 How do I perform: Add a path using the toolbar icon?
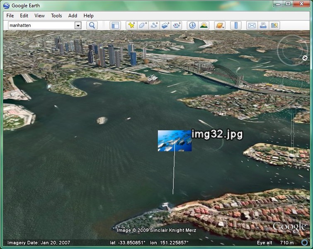tap(154, 25)
